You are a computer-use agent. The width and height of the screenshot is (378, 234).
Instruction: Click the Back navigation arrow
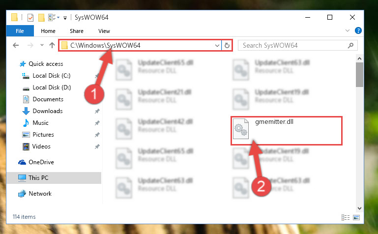point(16,45)
